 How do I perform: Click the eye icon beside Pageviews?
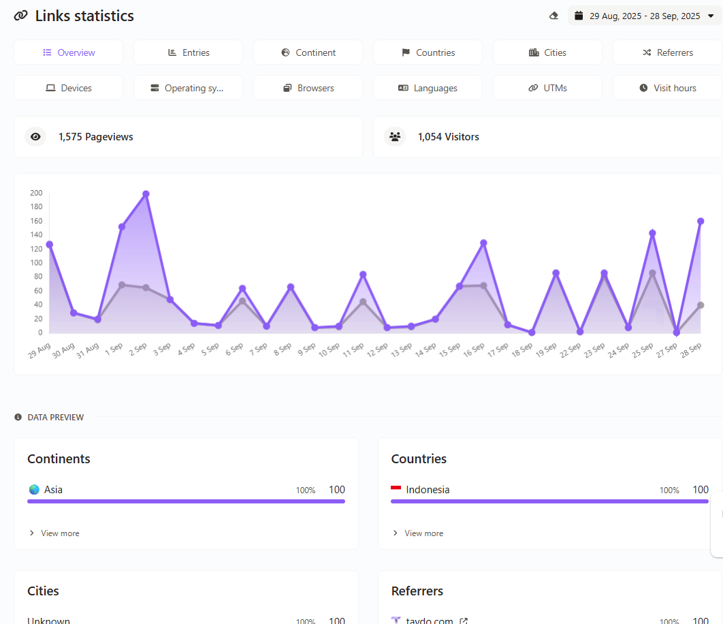tap(35, 137)
